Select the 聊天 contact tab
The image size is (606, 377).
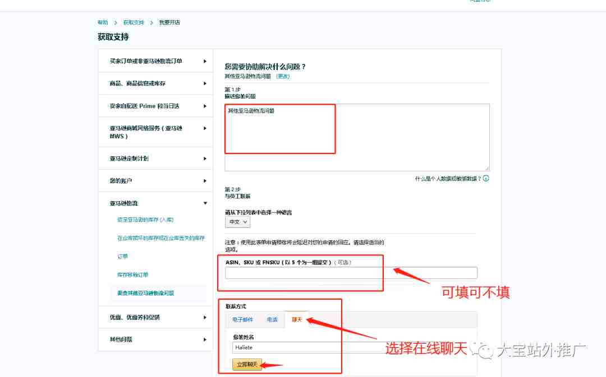[297, 319]
